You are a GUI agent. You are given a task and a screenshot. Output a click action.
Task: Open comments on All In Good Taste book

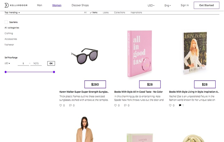[x=125, y=105]
